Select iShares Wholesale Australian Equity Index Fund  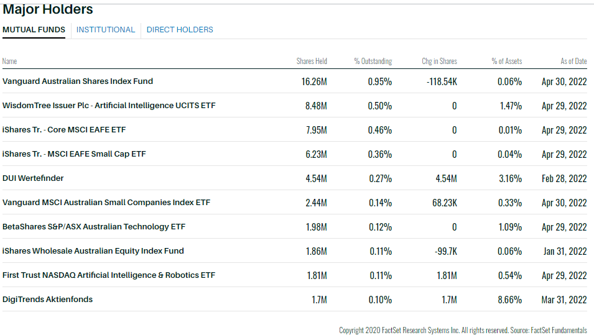pos(93,250)
